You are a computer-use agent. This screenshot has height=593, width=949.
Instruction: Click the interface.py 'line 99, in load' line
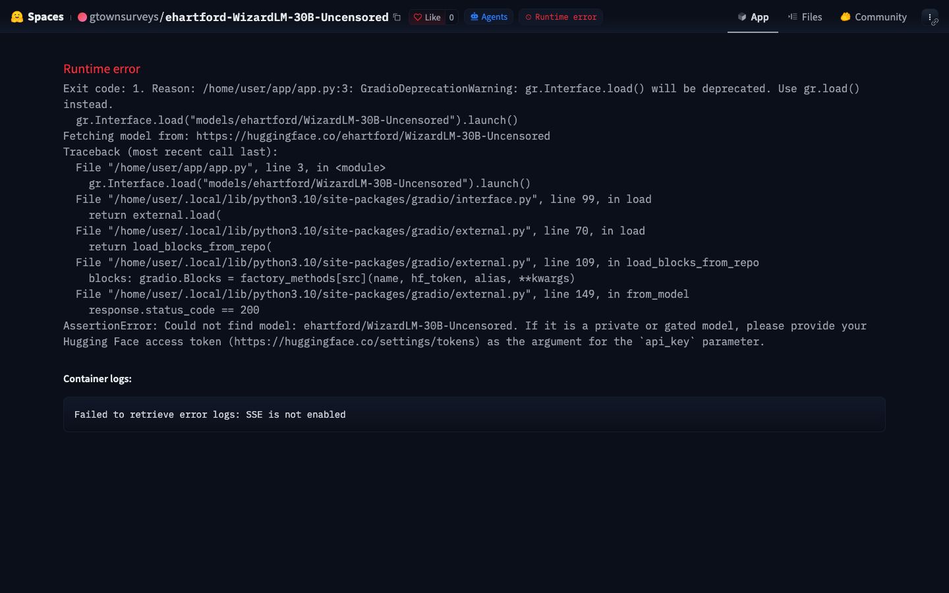coord(364,199)
